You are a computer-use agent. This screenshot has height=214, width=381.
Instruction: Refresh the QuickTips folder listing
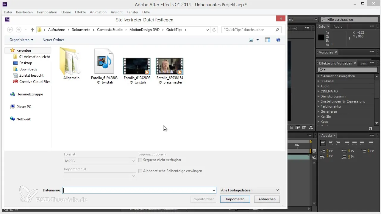(x=214, y=30)
